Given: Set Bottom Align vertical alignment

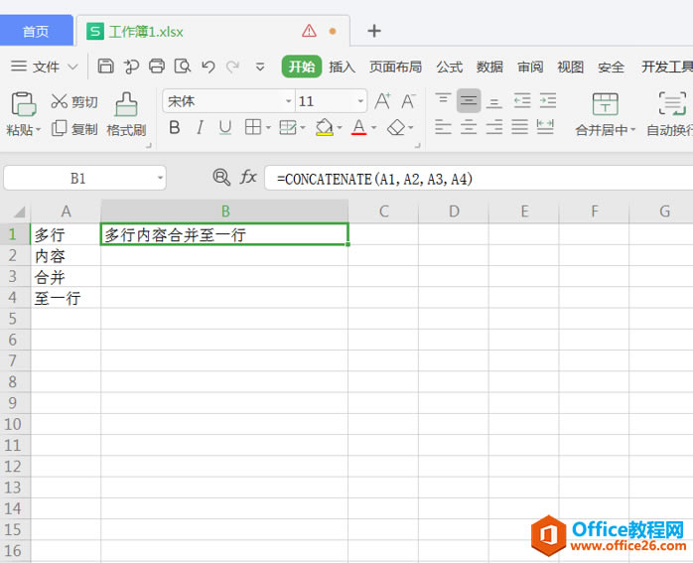Looking at the screenshot, I should tap(493, 102).
